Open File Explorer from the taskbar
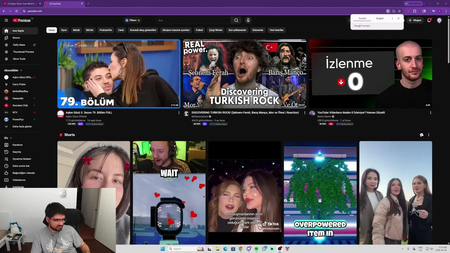Image resolution: width=450 pixels, height=253 pixels. pos(218,249)
